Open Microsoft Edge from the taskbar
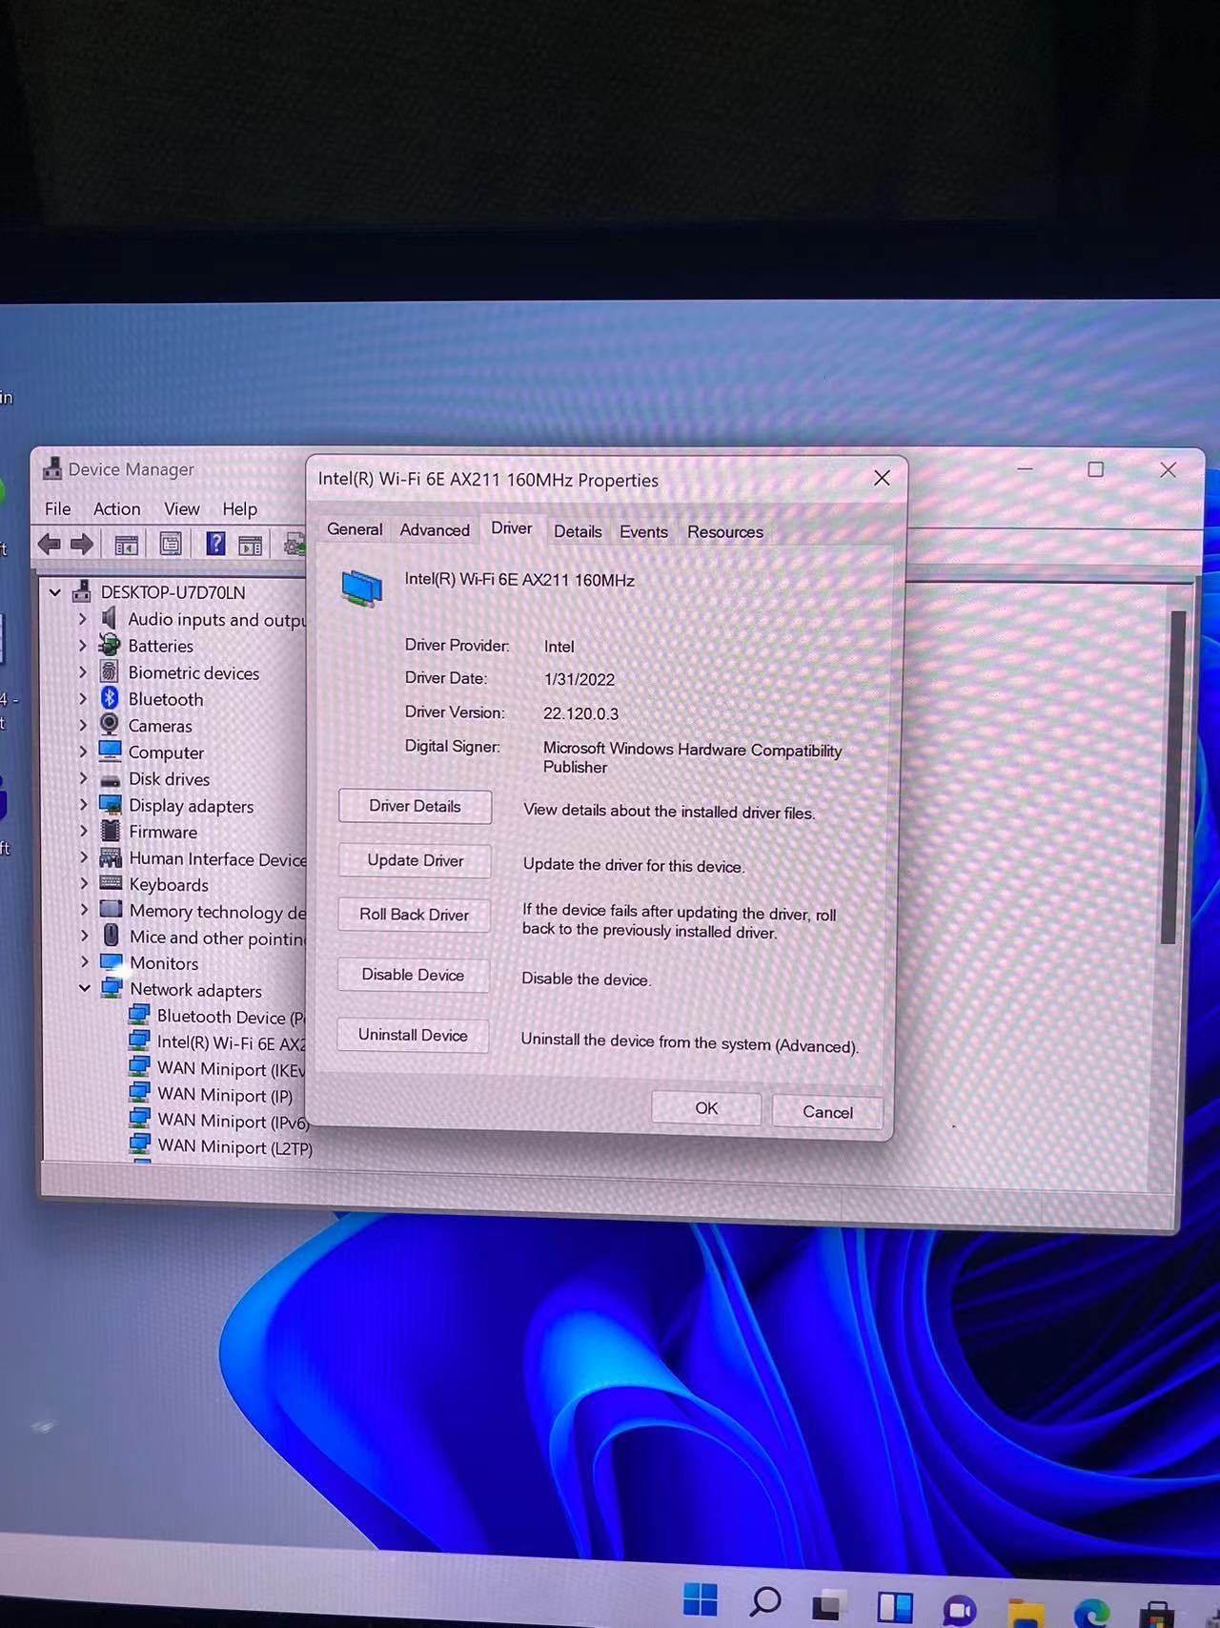Viewport: 1220px width, 1628px height. [x=1090, y=1613]
